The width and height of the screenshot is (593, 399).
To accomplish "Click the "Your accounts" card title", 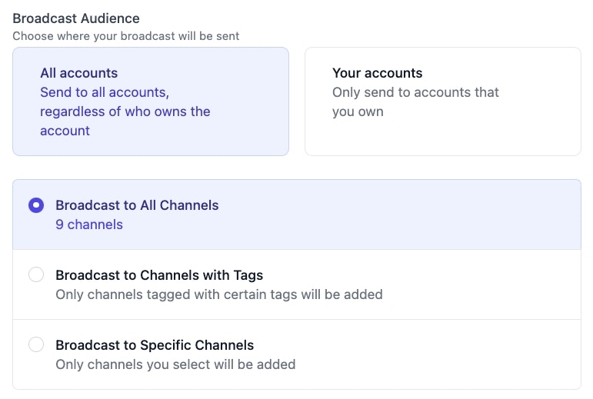I will (x=378, y=73).
